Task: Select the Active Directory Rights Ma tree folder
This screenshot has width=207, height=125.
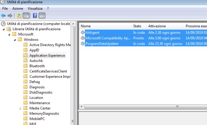Action: [50, 45]
